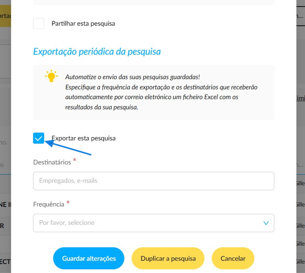Save with Guardar alterações button
The image size is (305, 273).
(x=89, y=258)
